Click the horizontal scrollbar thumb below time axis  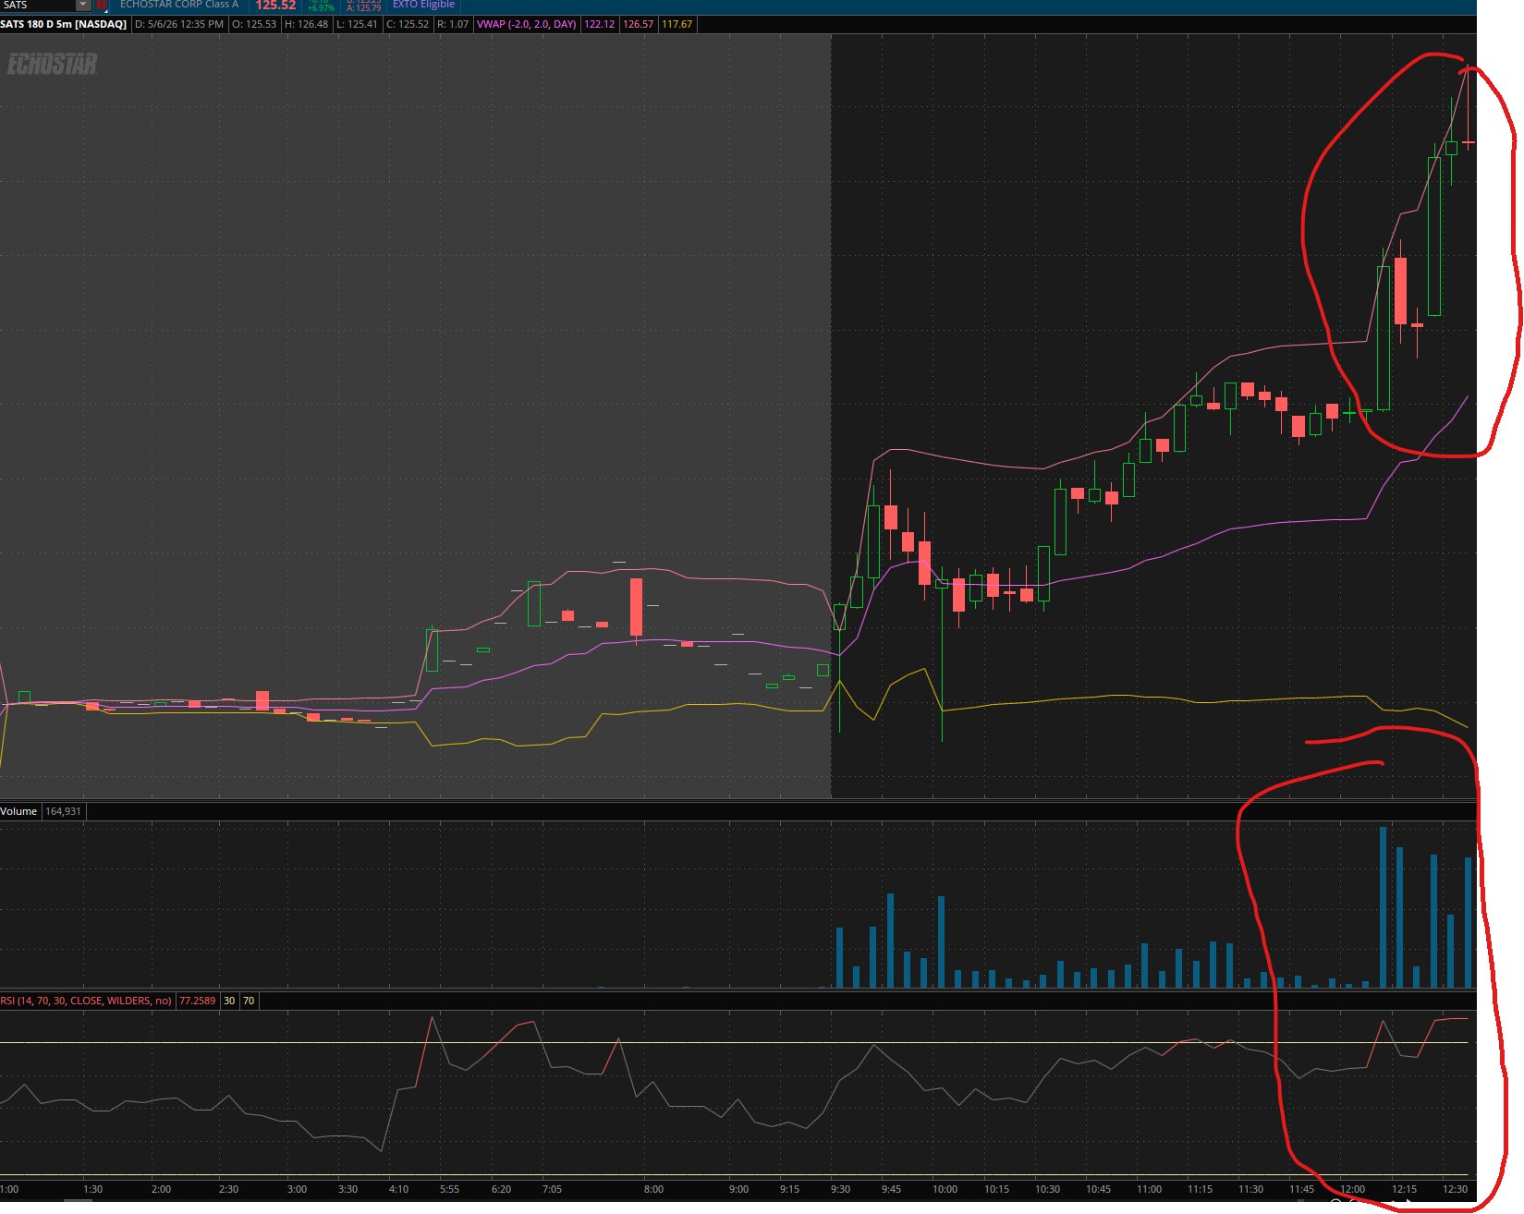[78, 1201]
